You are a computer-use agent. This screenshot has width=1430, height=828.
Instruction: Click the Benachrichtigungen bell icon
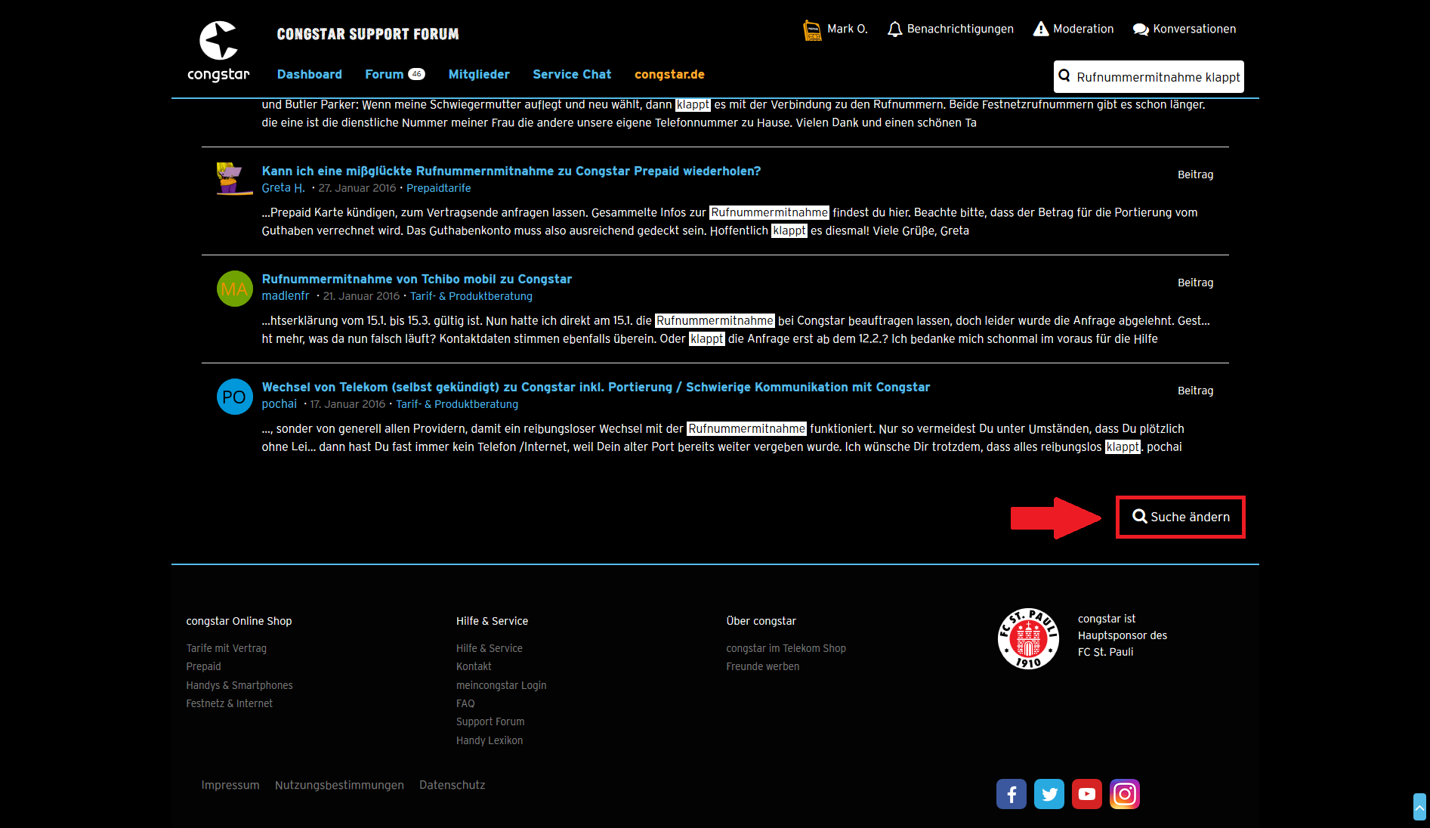coord(894,29)
